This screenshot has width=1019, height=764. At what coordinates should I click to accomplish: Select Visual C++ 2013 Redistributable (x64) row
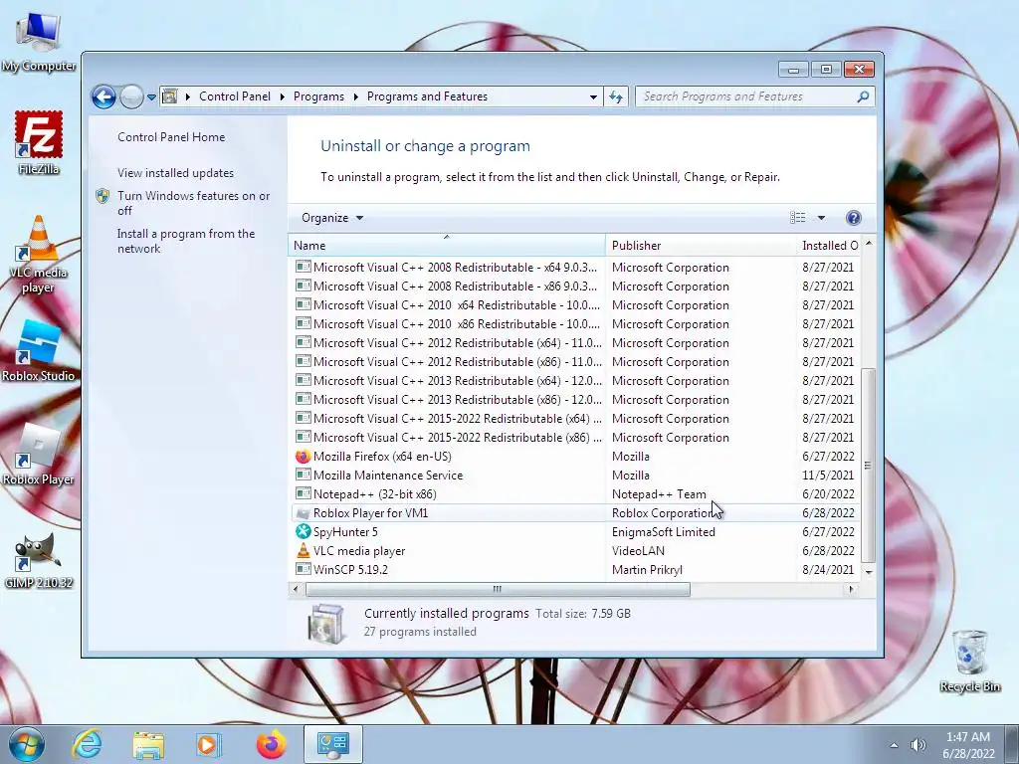pos(575,380)
